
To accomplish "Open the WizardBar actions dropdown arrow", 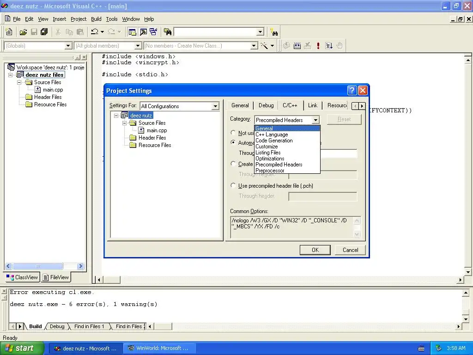I will tap(272, 46).
